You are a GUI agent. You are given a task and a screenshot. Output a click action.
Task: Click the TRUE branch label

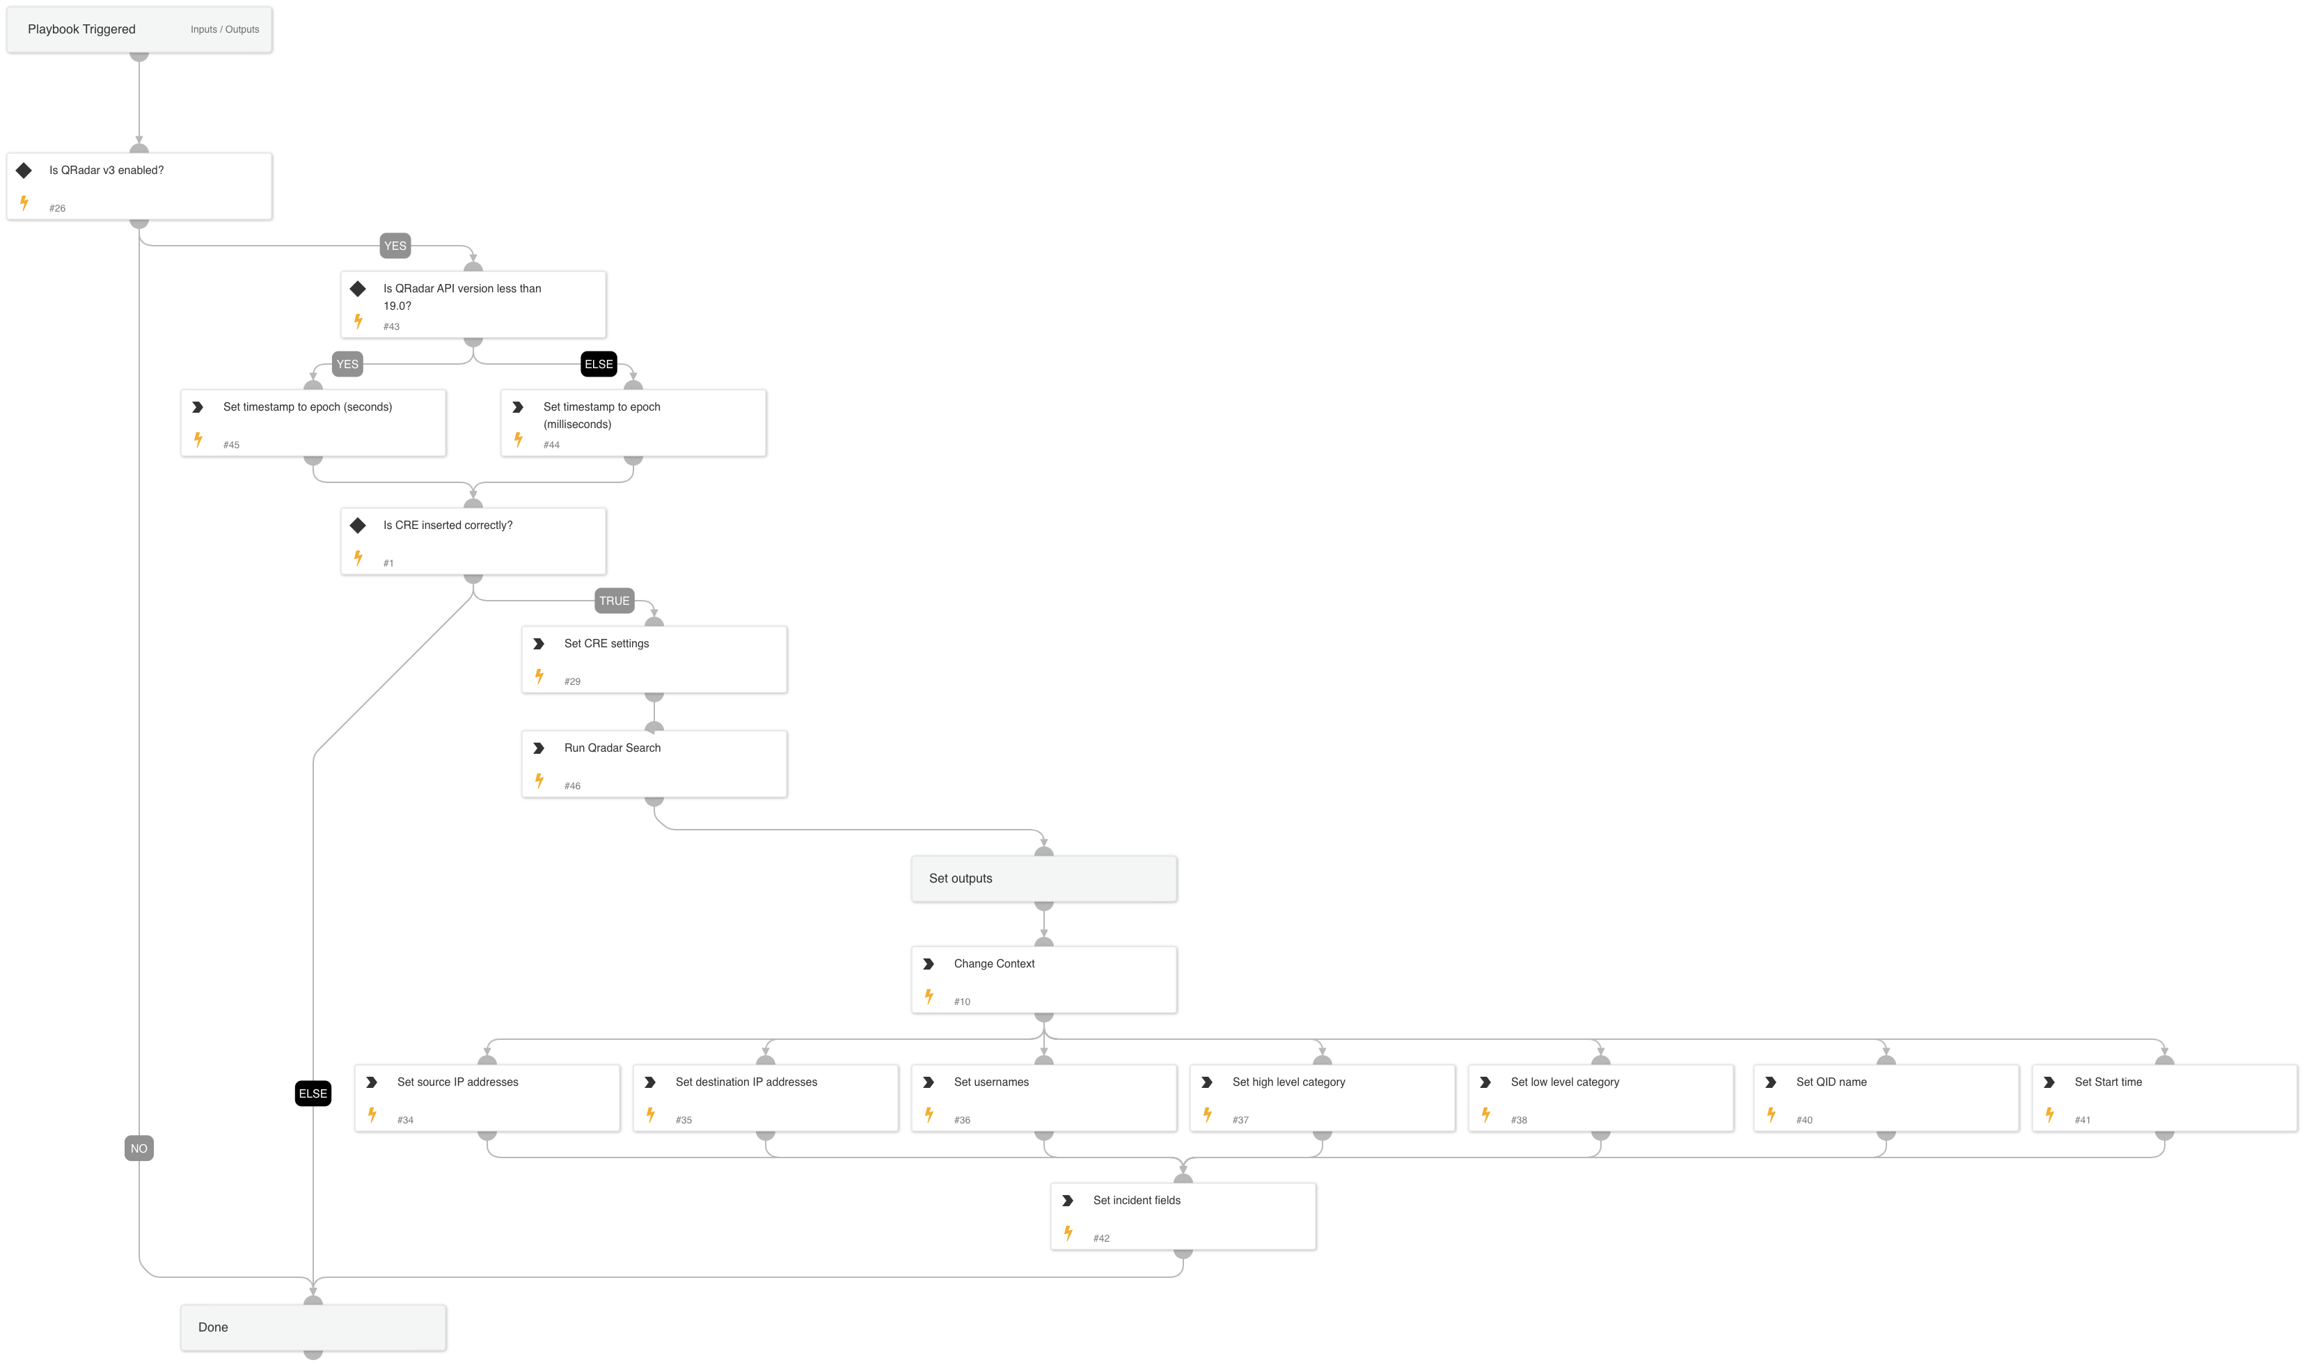615,601
